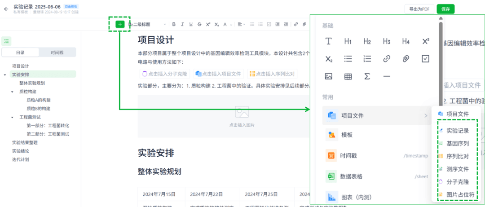This screenshot has height=207, width=485.
Task: Select superscript icon in insert panel
Action: (x=426, y=41)
